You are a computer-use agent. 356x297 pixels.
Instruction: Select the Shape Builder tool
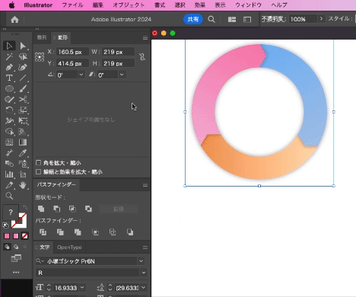point(9,132)
